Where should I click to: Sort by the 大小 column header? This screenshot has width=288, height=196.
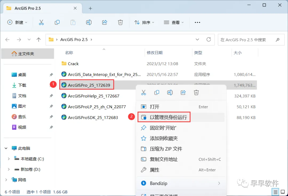[238, 53]
